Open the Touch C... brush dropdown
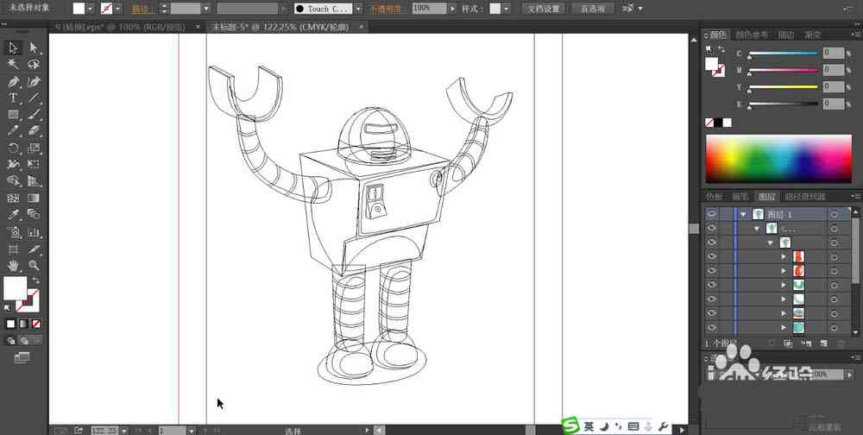 point(358,9)
